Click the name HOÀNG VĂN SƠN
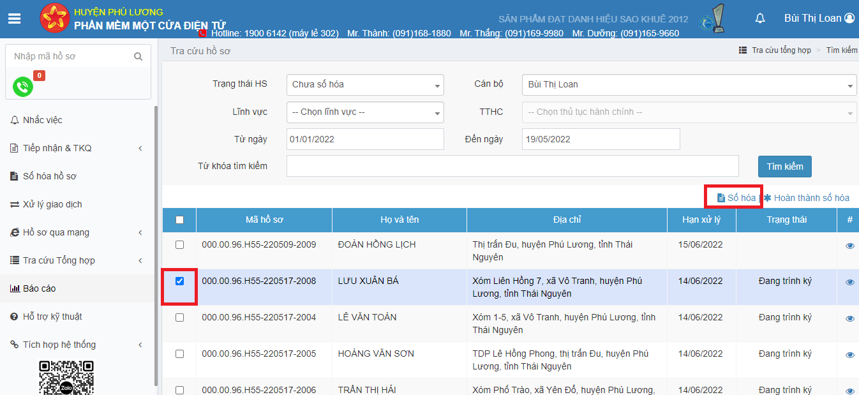 pyautogui.click(x=376, y=354)
